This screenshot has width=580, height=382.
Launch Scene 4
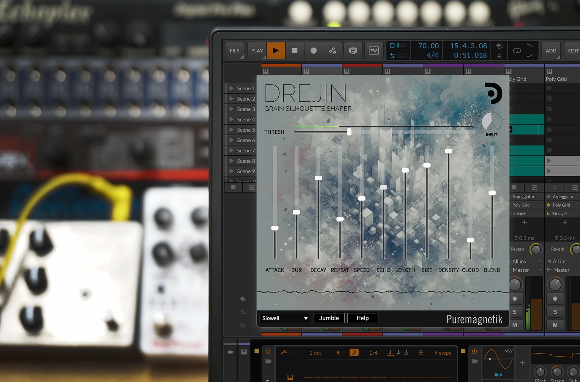232,119
